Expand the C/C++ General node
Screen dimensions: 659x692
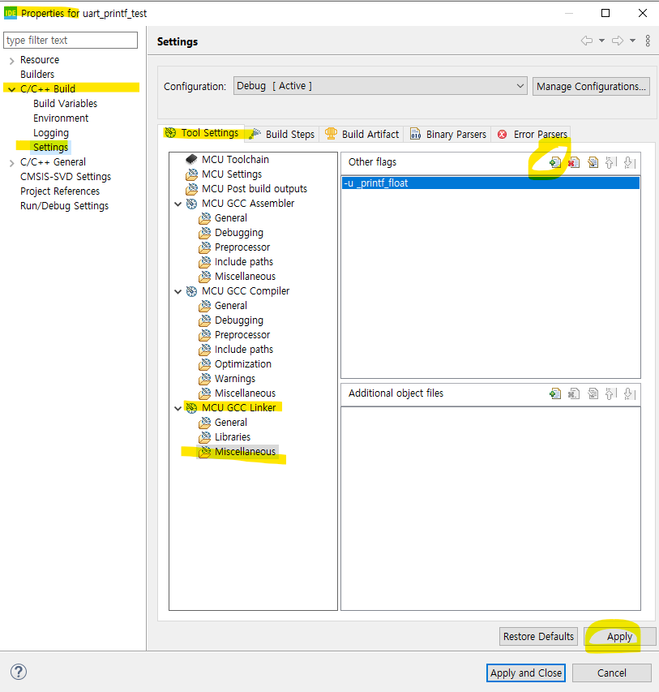coord(11,163)
